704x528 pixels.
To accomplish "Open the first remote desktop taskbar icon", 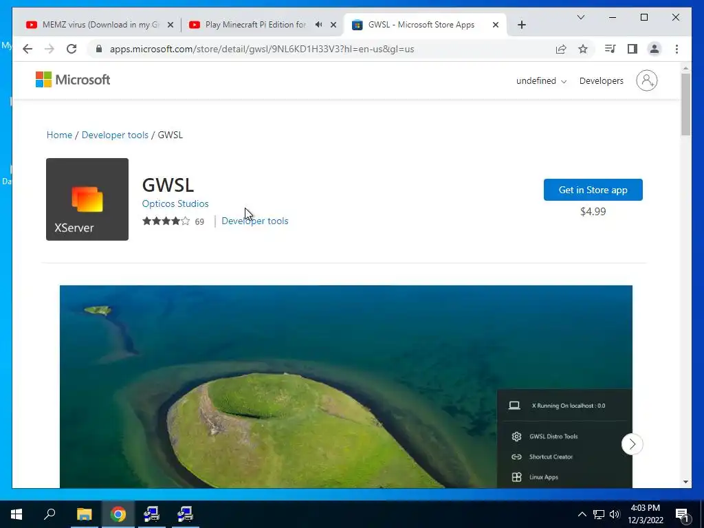I will 151,514.
